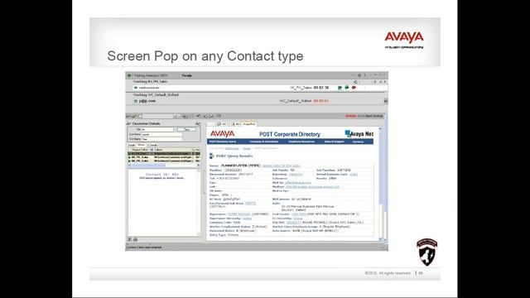Click the Last Name input field
Image resolution: width=530 pixels, height=298 pixels.
tap(161, 134)
